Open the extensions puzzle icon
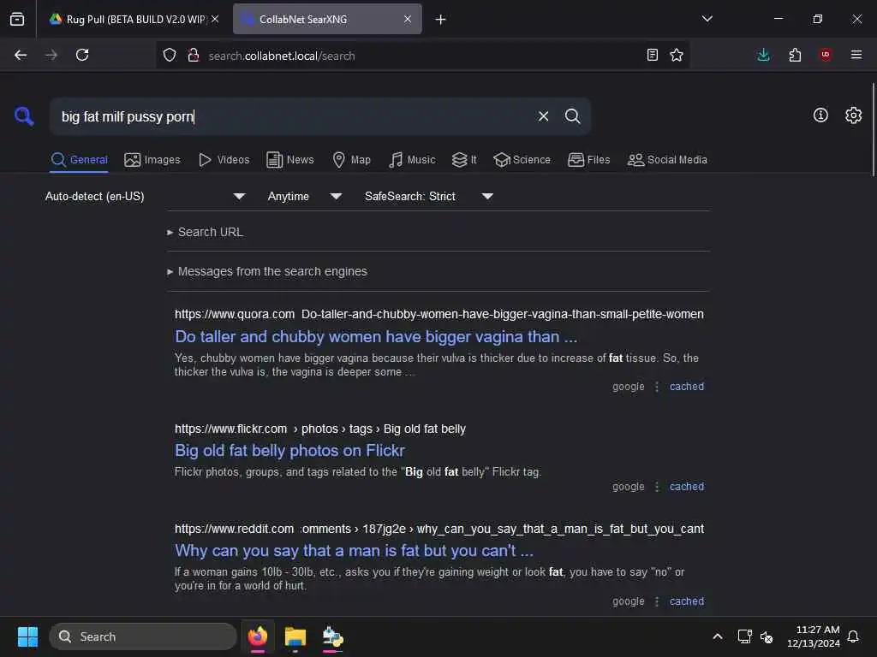The height and width of the screenshot is (657, 877). coord(795,55)
